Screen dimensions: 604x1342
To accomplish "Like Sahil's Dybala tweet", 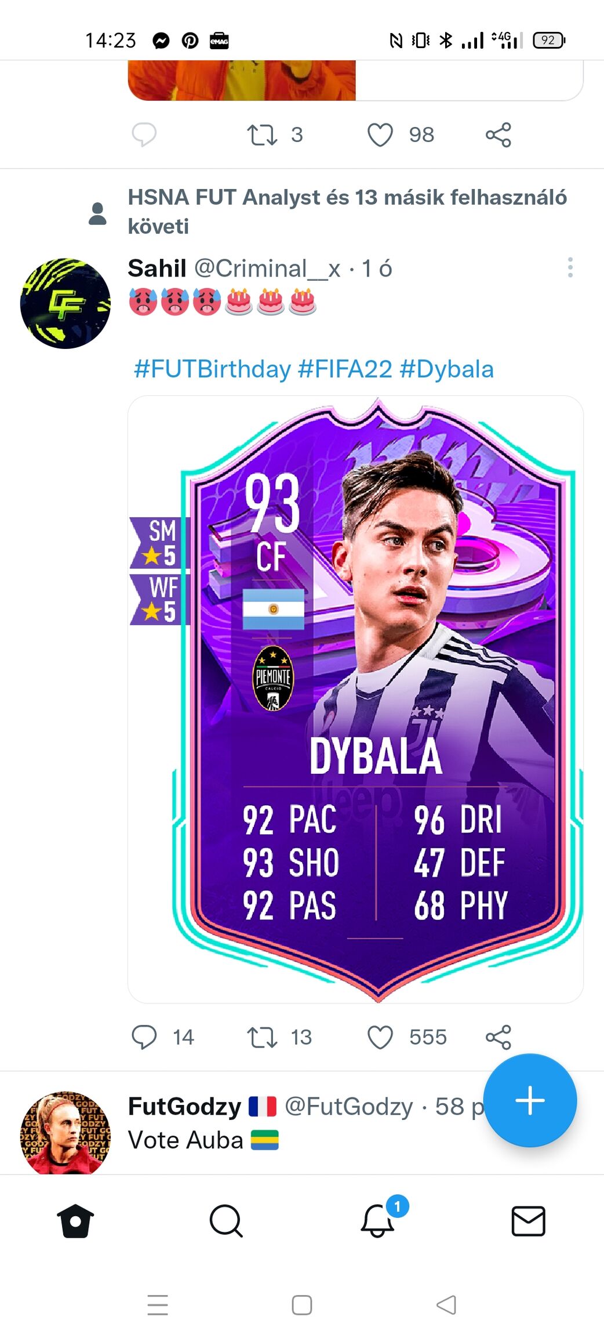I will click(380, 1038).
